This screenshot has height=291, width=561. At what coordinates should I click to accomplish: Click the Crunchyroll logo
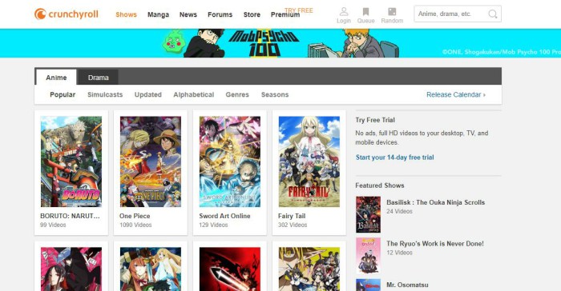point(67,14)
